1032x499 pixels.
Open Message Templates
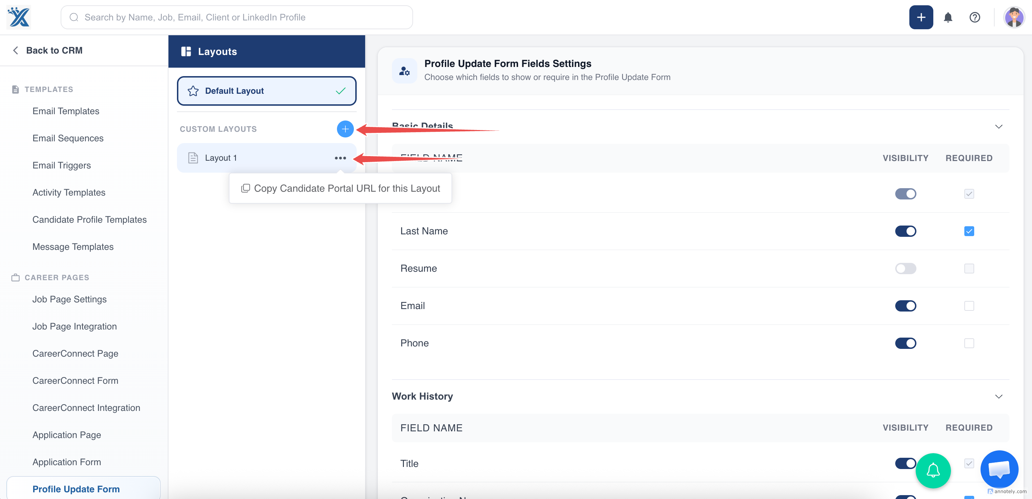(x=73, y=247)
